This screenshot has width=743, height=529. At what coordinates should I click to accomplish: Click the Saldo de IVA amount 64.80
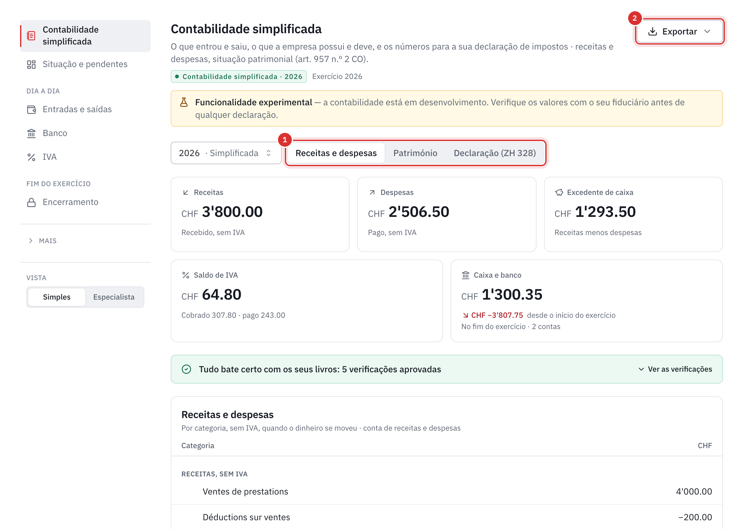[x=222, y=295]
